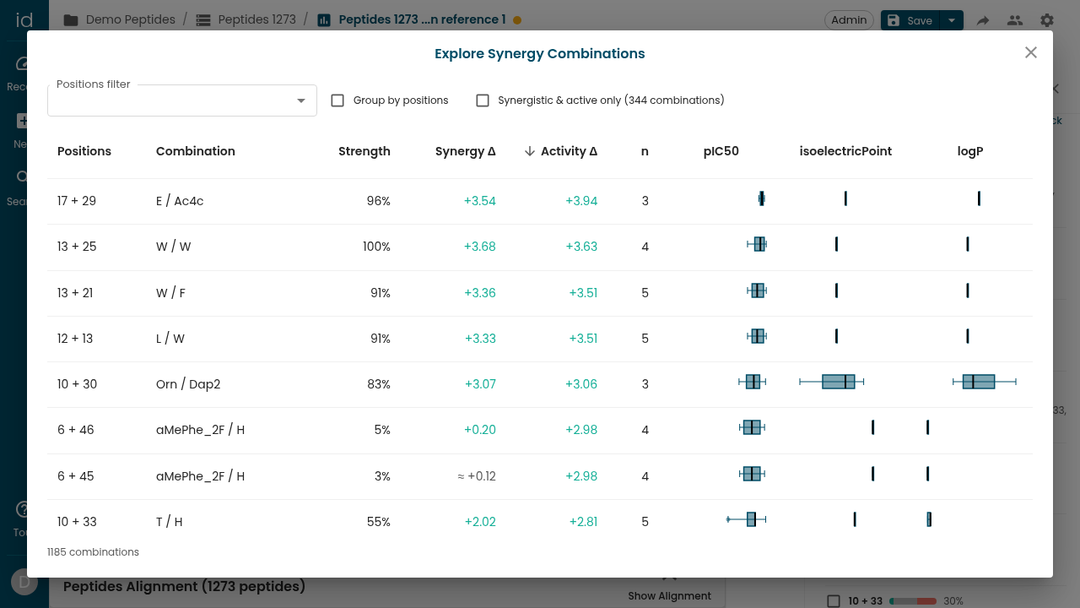The height and width of the screenshot is (608, 1080).
Task: Select the 12 + 13 positions row
Action: pyautogui.click(x=540, y=339)
